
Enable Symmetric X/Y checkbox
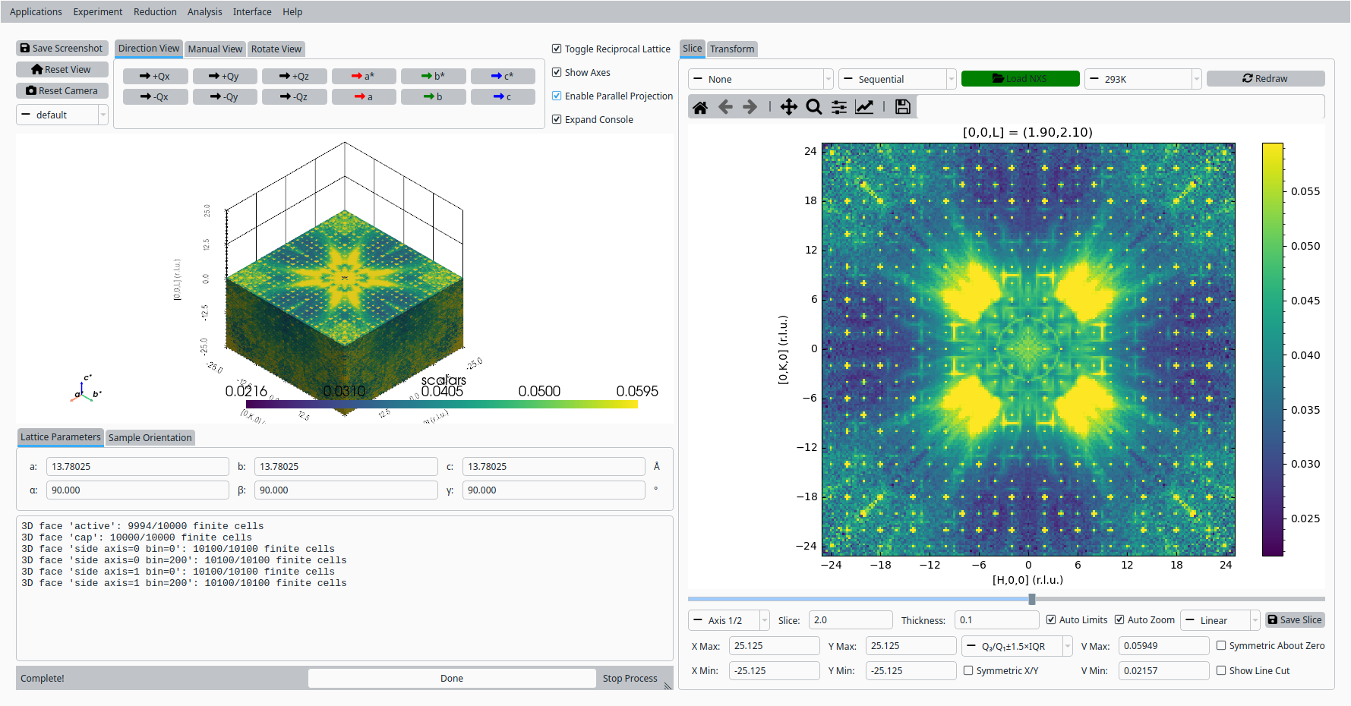(968, 670)
